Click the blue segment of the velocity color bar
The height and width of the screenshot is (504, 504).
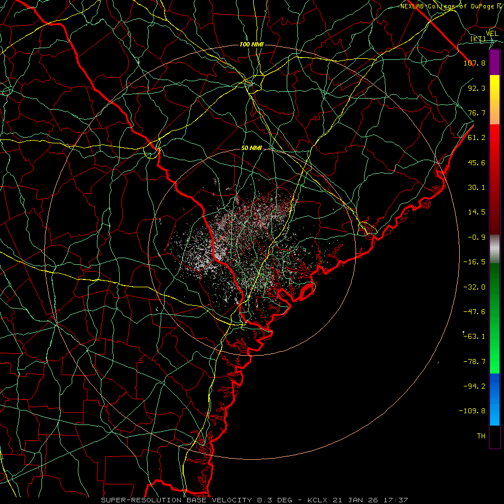click(494, 399)
